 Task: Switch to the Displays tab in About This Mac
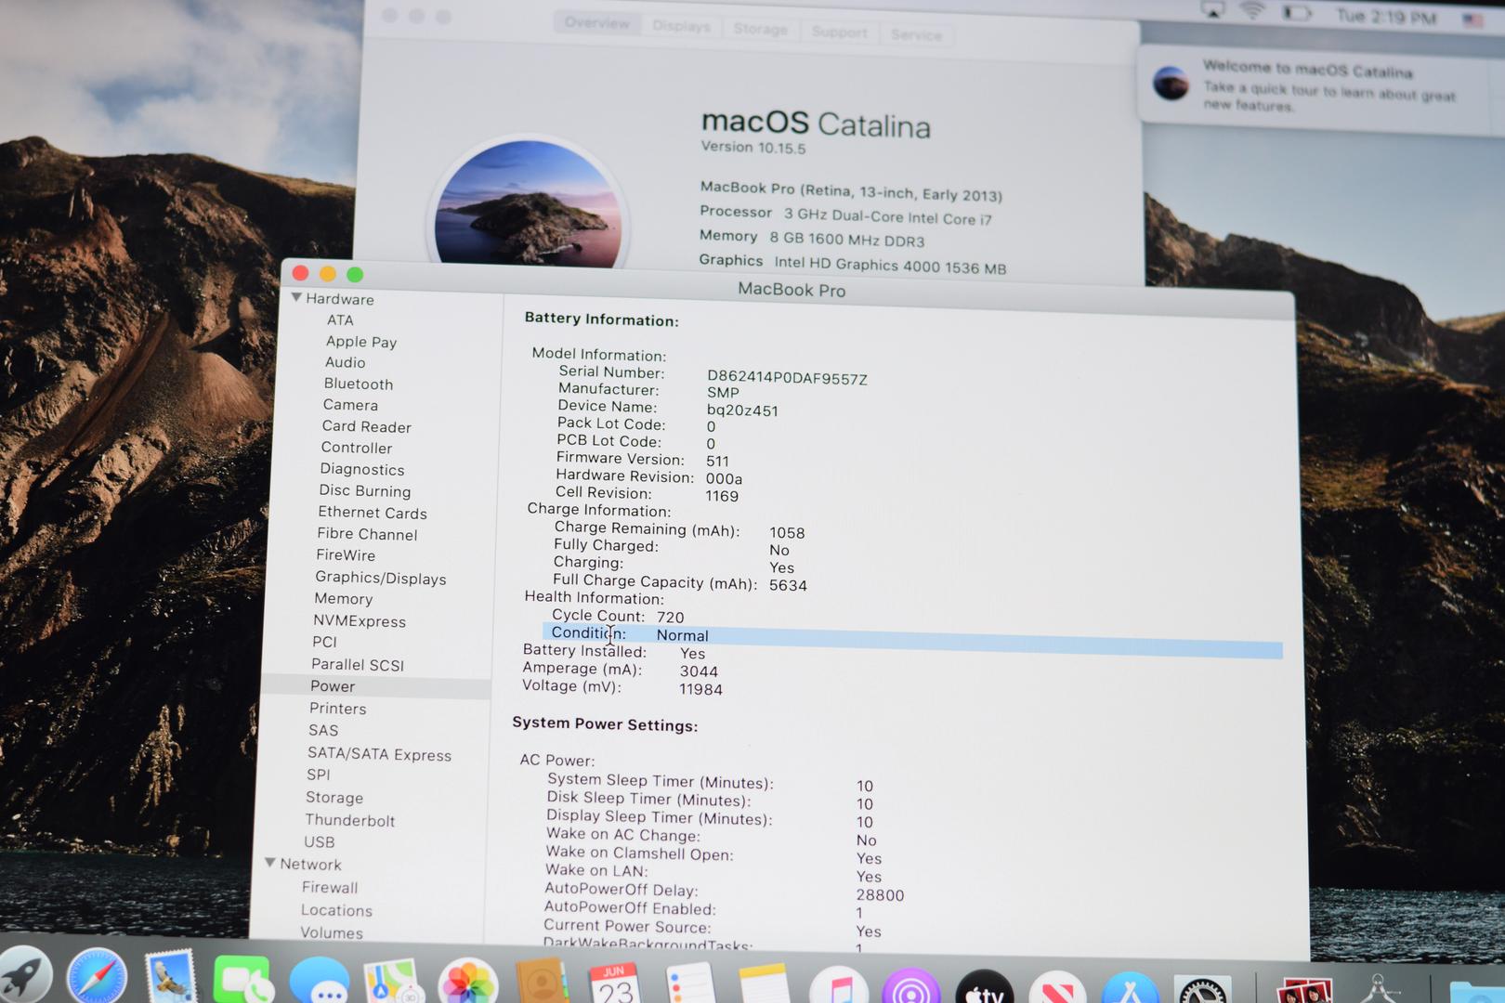point(681,25)
